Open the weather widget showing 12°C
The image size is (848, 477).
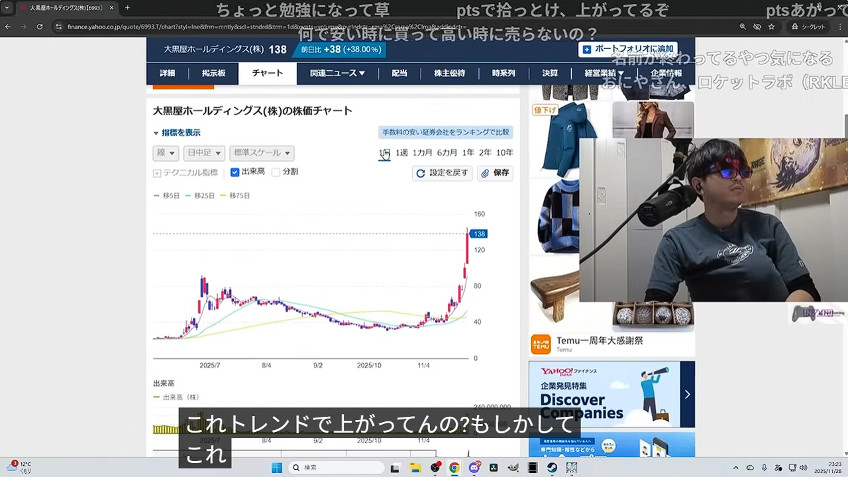(20, 467)
